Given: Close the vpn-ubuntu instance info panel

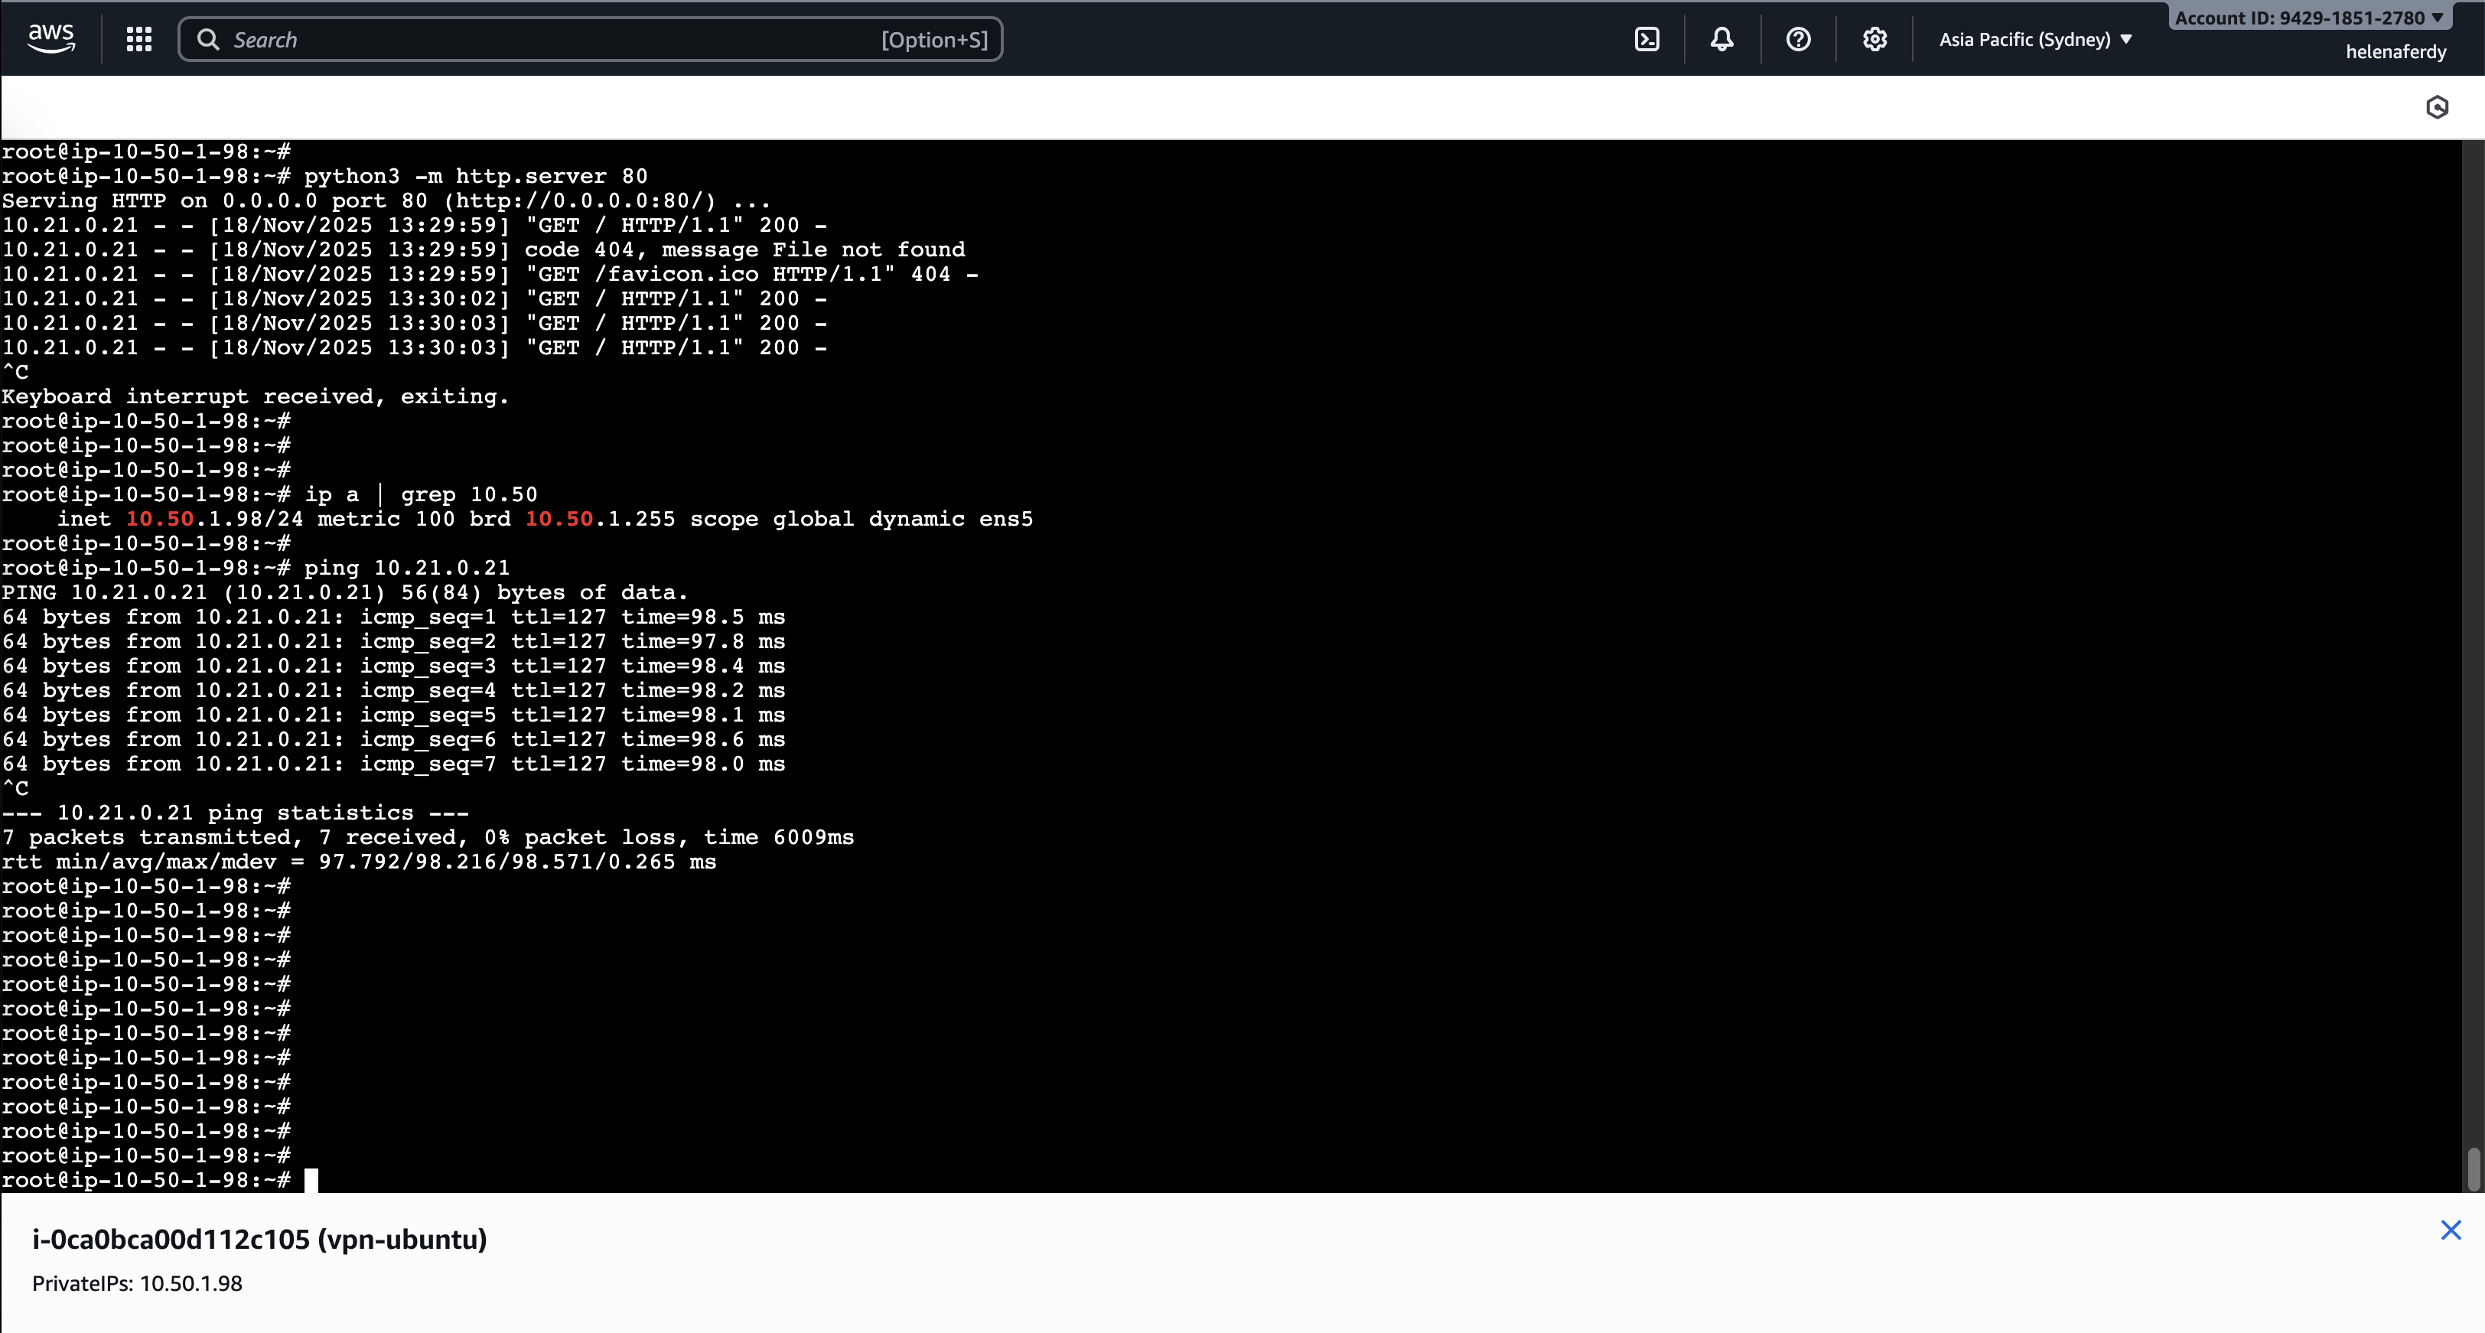Looking at the screenshot, I should pos(2451,1230).
